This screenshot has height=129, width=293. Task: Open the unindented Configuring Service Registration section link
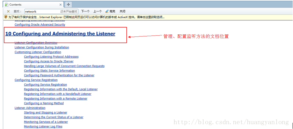coord(36,80)
